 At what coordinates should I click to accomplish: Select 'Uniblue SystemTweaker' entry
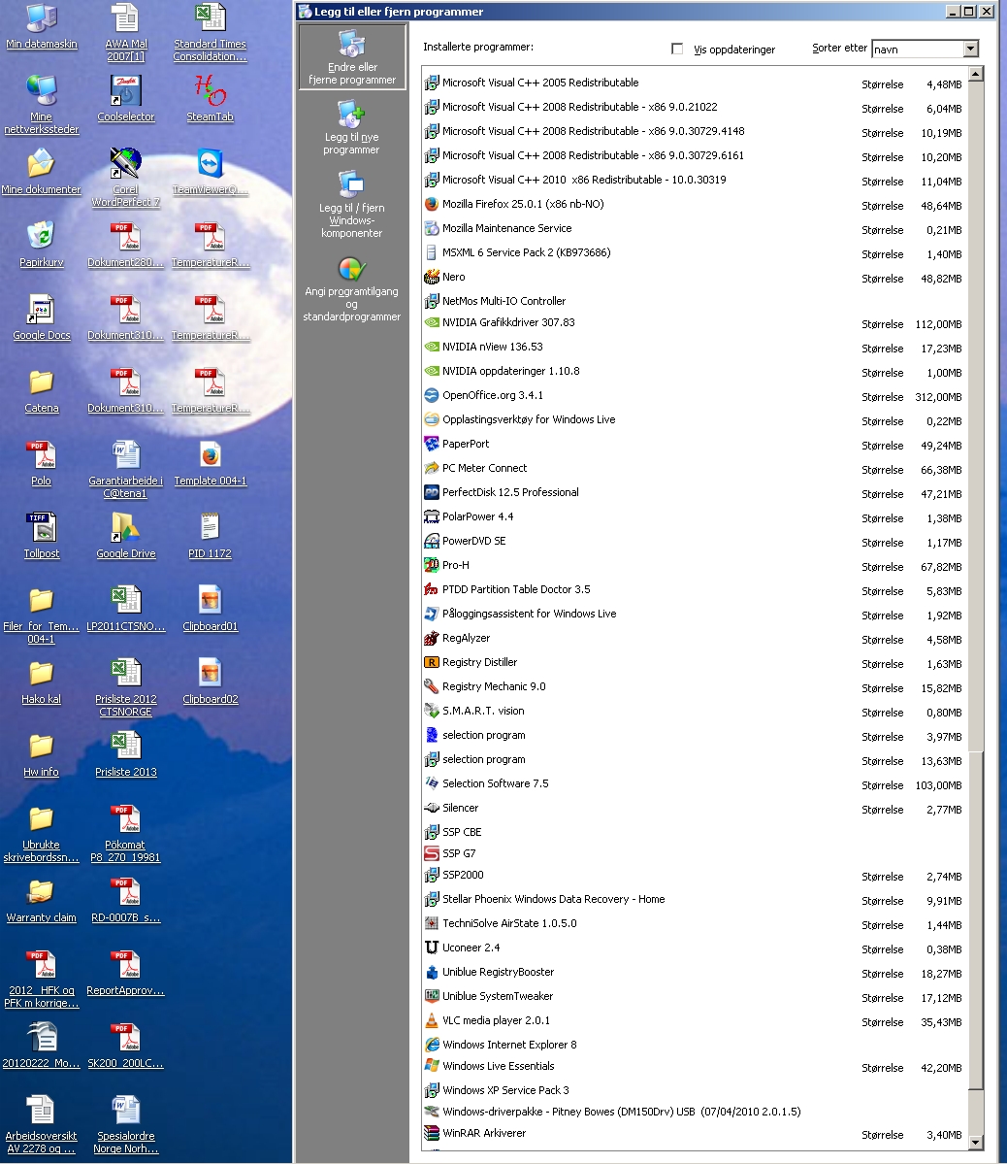pos(695,996)
